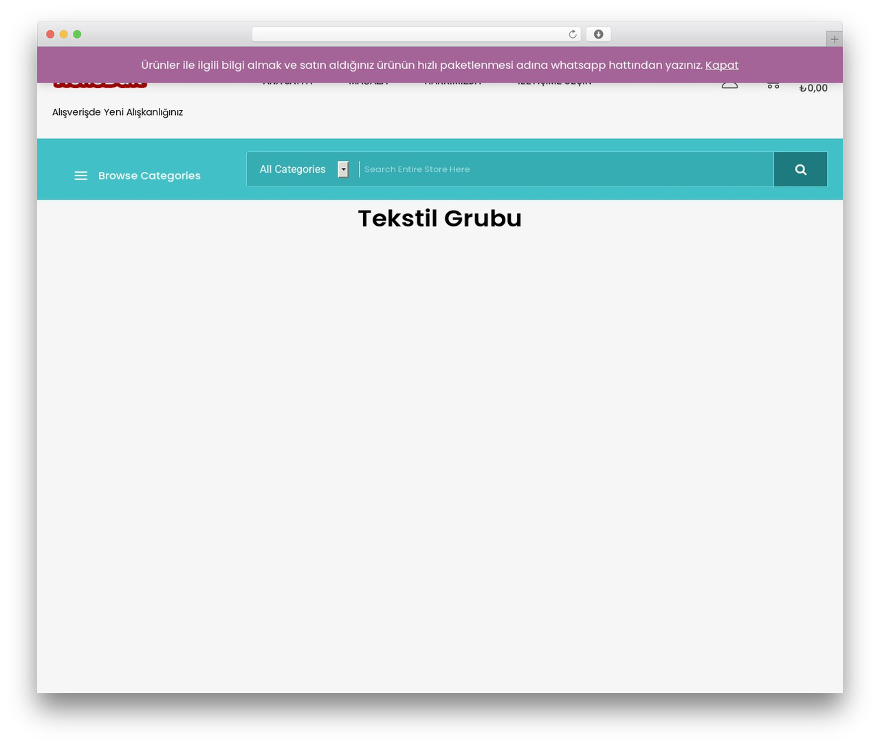Go to ANA SAYFA menu item
880x746 pixels.
pyautogui.click(x=287, y=85)
